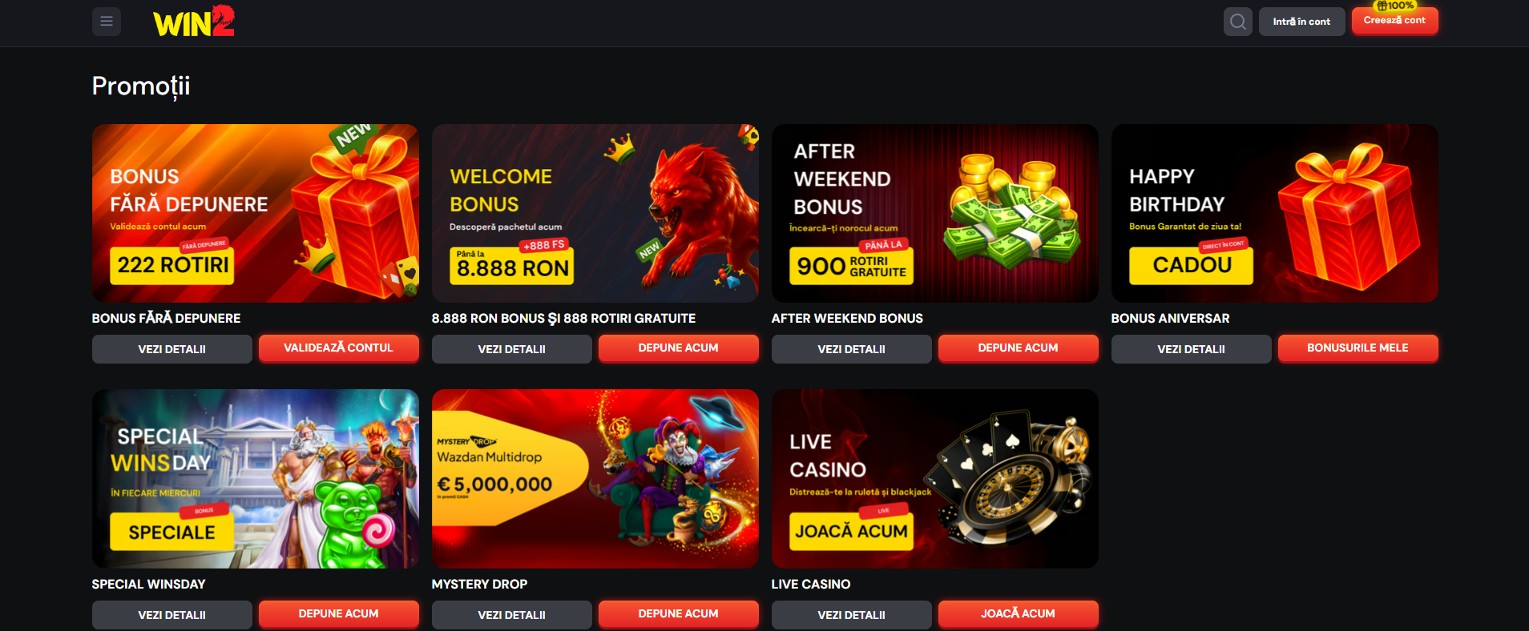The image size is (1529, 631).
Task: Open the Welcome Bonus wolf banner
Action: [x=595, y=213]
